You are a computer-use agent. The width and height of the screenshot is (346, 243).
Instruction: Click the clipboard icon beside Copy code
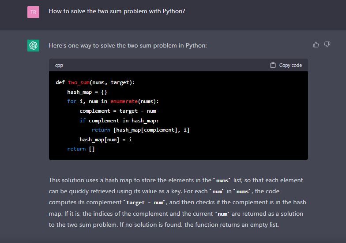[273, 65]
